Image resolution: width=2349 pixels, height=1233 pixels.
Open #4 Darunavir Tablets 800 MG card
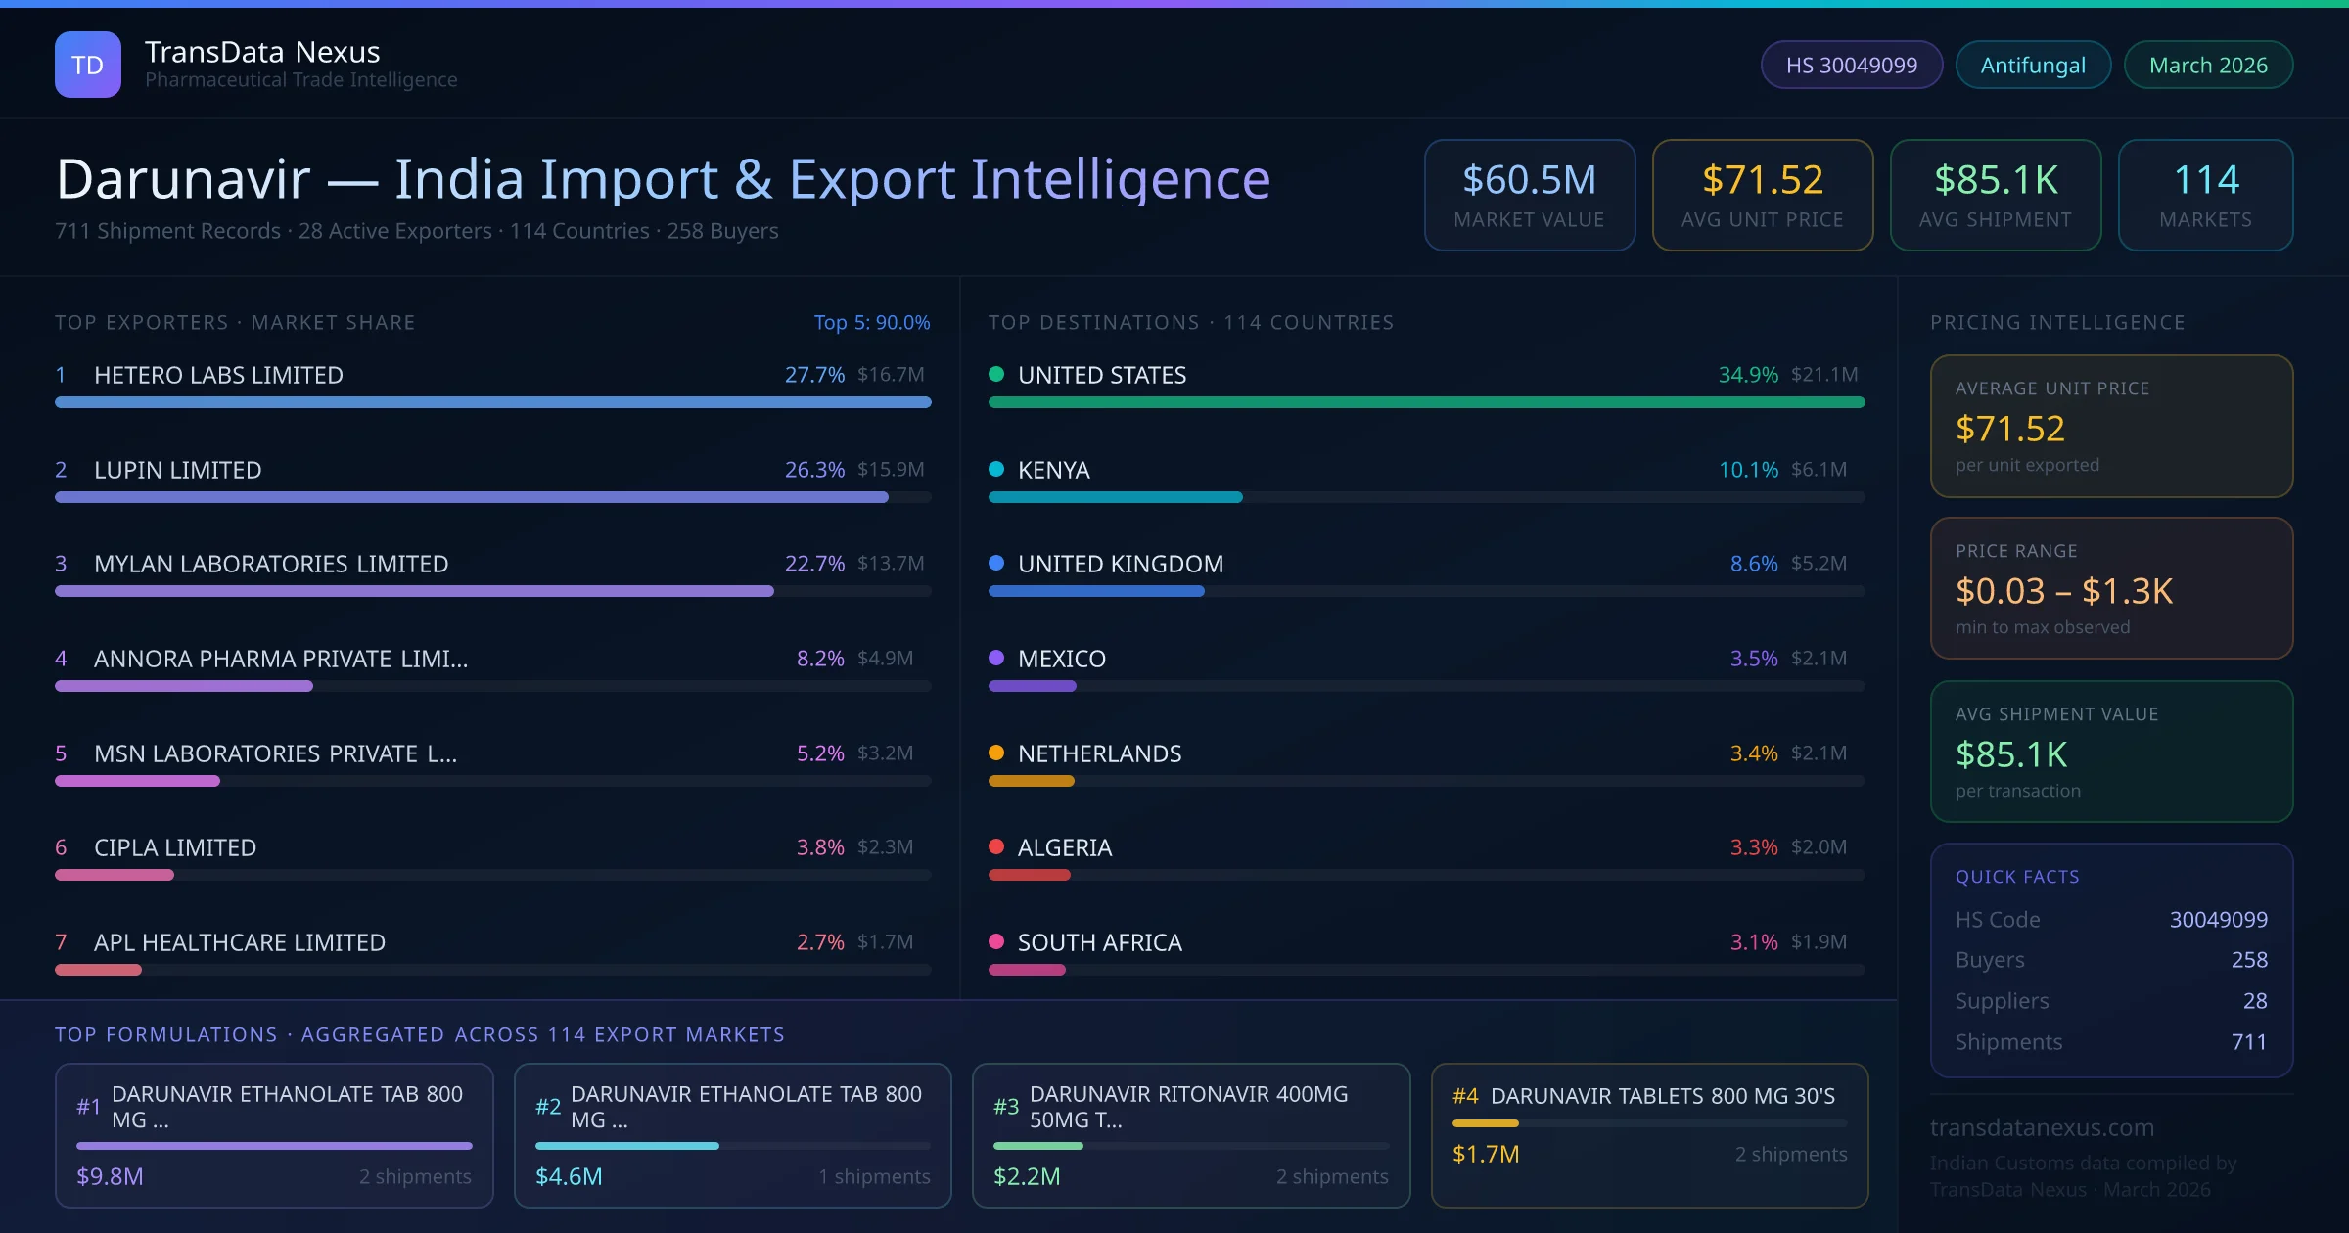click(1649, 1134)
